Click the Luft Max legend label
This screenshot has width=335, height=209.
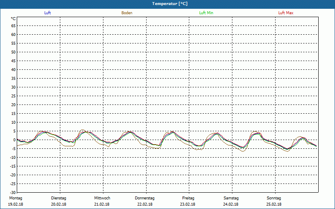coord(286,13)
